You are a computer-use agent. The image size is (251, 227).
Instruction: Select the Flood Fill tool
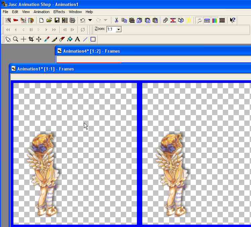pos(70,39)
